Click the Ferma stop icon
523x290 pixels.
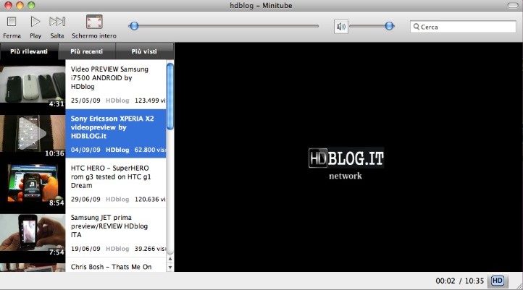coord(12,22)
